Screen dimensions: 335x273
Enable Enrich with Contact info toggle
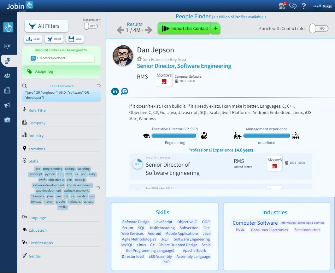click(x=317, y=28)
